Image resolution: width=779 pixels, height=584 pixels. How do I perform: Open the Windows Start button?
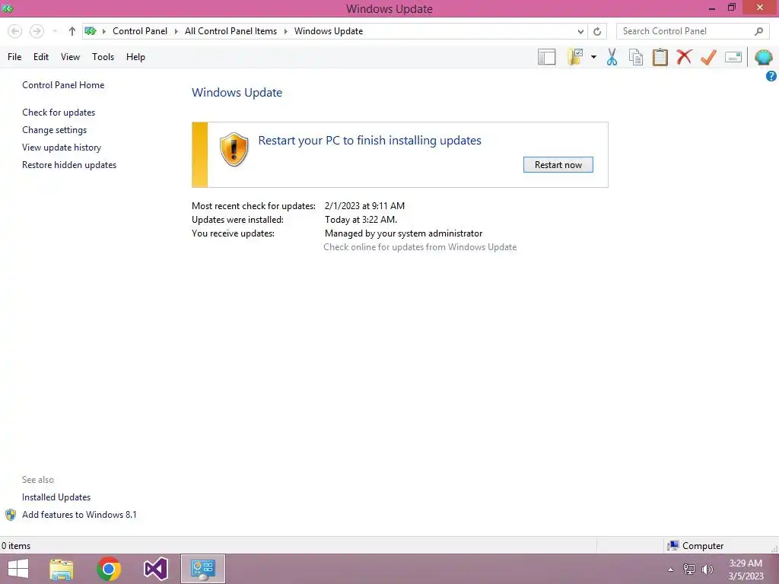[18, 569]
